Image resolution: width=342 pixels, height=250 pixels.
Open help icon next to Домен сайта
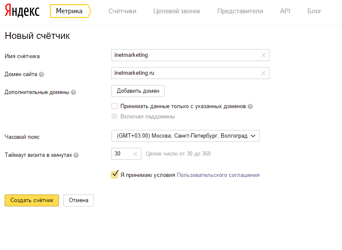[x=41, y=74]
